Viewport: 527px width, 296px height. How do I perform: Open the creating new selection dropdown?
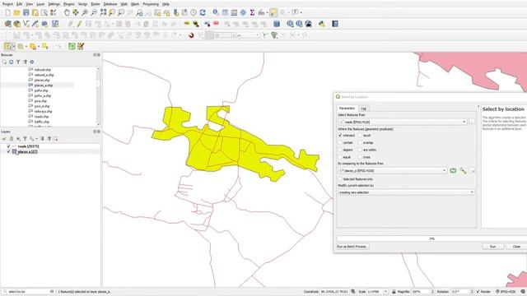406,192
